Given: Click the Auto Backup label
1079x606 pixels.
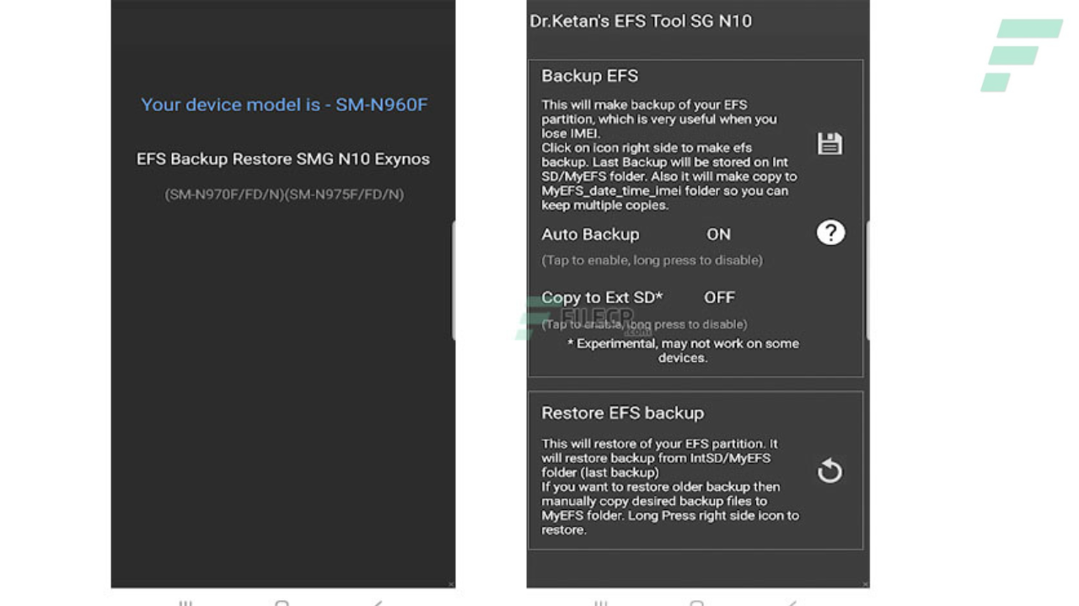Looking at the screenshot, I should coord(590,234).
